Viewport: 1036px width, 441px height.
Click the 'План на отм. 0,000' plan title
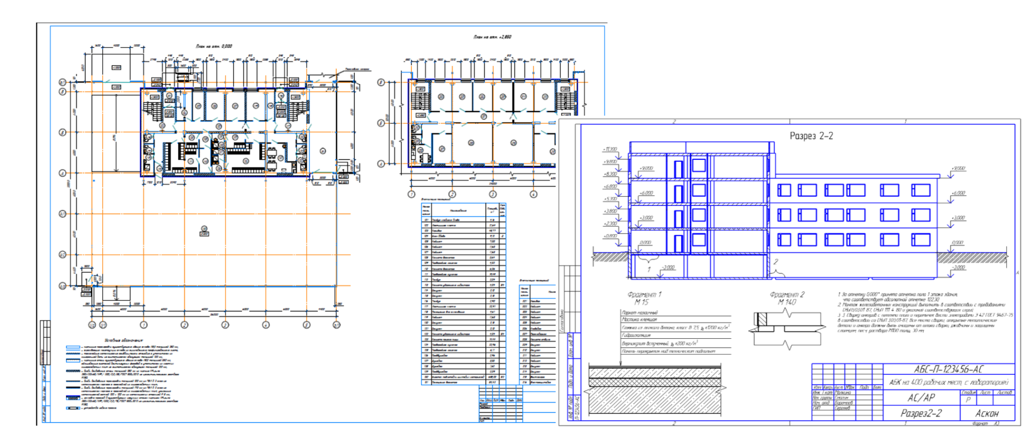coord(214,46)
